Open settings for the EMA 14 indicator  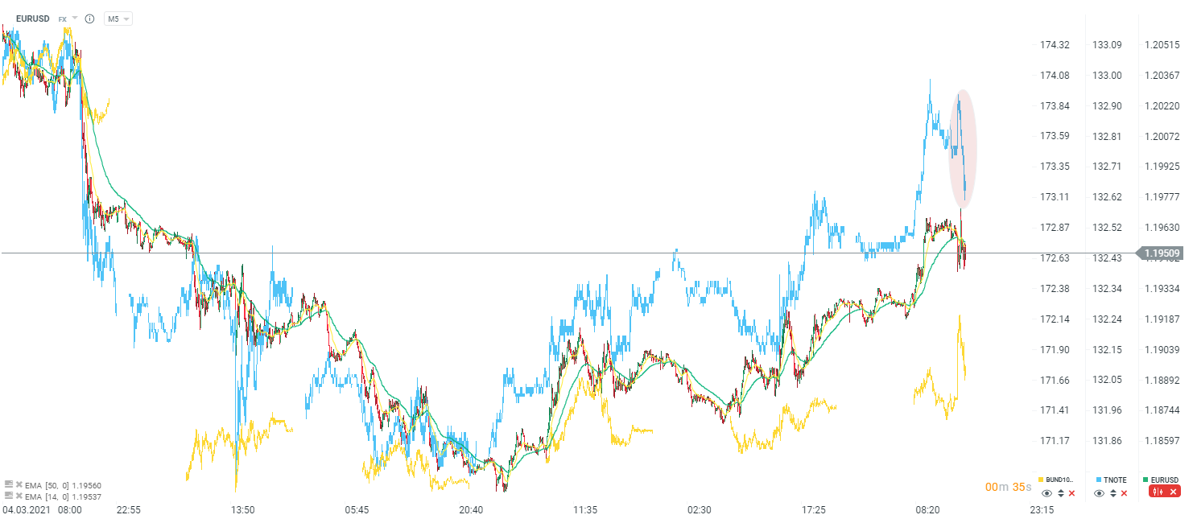(x=10, y=496)
